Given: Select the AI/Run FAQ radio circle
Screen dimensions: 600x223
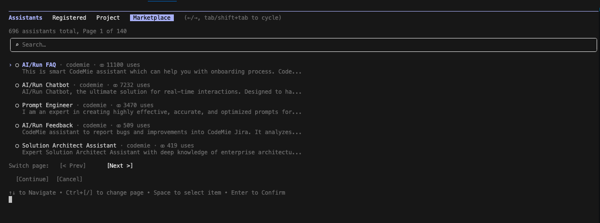Looking at the screenshot, I should tap(17, 65).
